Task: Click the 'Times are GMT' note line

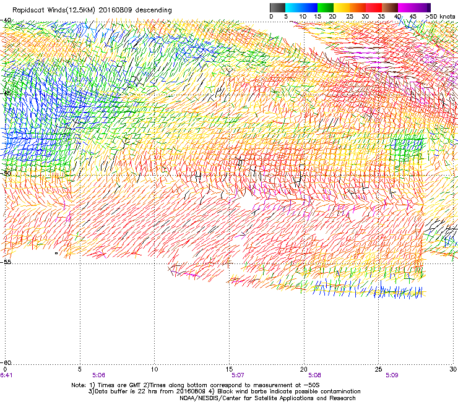Action: click(196, 385)
